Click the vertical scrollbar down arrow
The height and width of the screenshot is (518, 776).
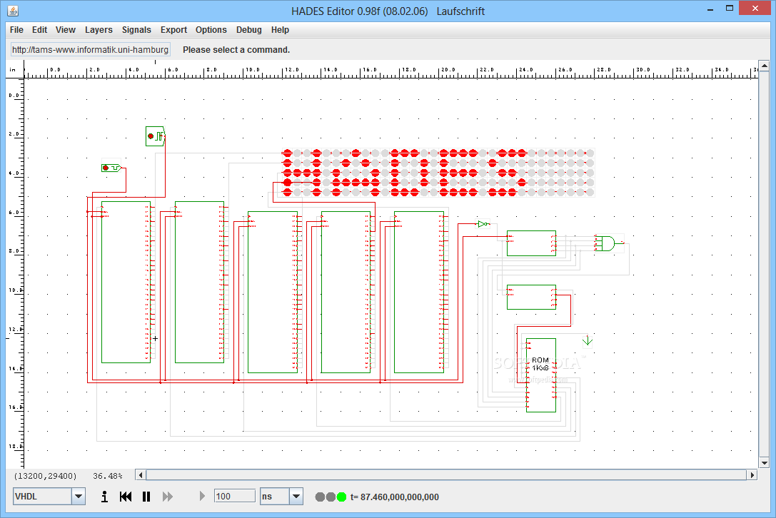tap(764, 463)
